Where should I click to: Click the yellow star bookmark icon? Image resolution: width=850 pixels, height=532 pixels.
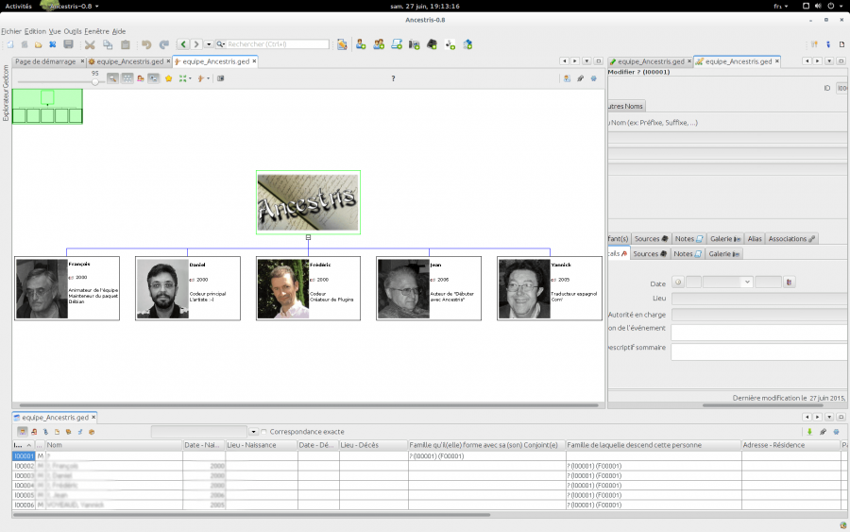pyautogui.click(x=169, y=78)
